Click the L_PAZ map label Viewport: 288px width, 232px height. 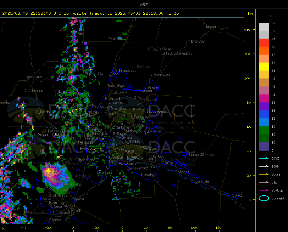(237, 195)
